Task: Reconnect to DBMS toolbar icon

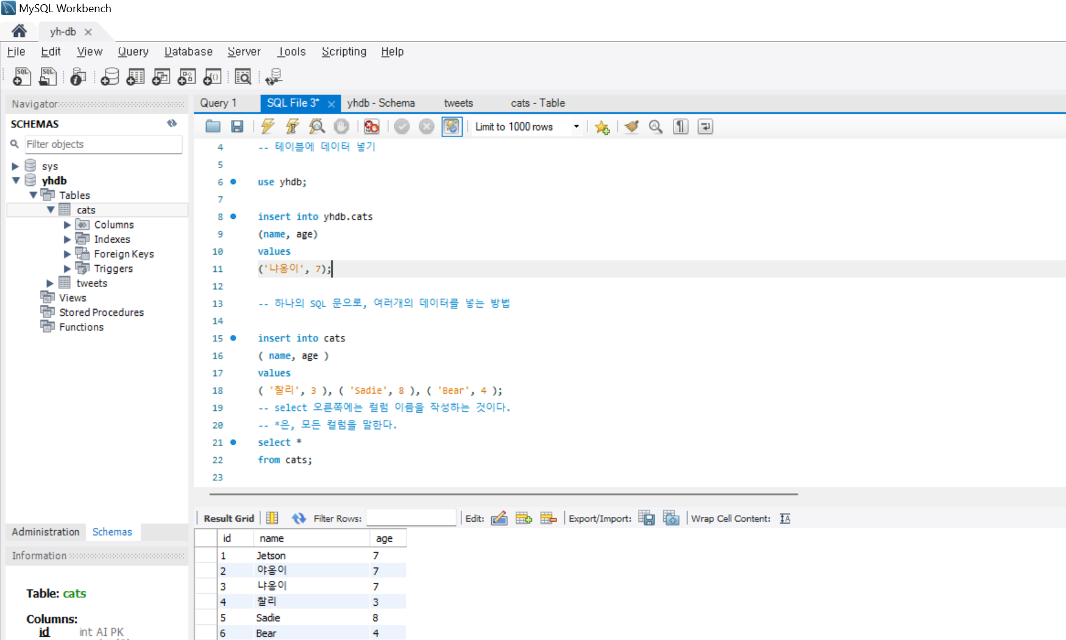Action: pyautogui.click(x=274, y=77)
